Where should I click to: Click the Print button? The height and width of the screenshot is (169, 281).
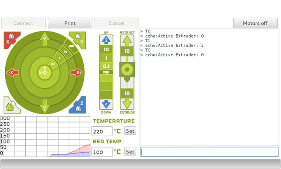coord(70,23)
